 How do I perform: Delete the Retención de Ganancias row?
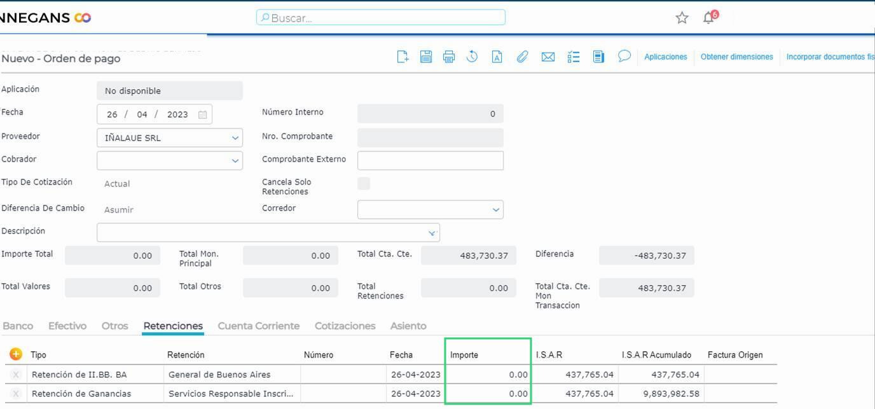pos(16,394)
